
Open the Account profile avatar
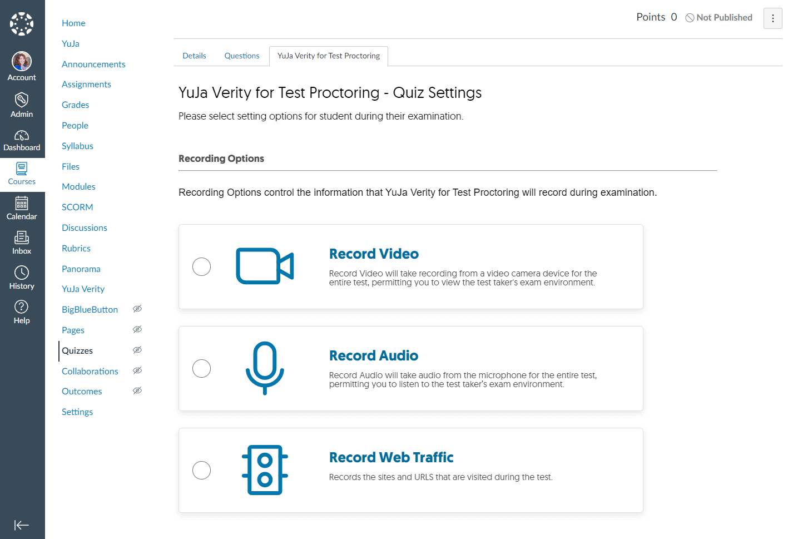(22, 61)
